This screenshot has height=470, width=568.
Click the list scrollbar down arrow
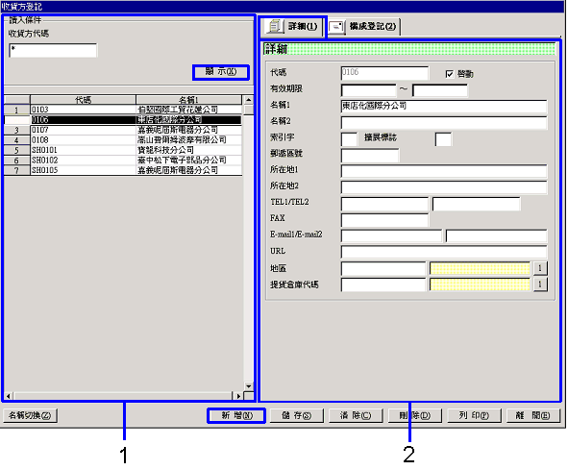click(x=249, y=386)
